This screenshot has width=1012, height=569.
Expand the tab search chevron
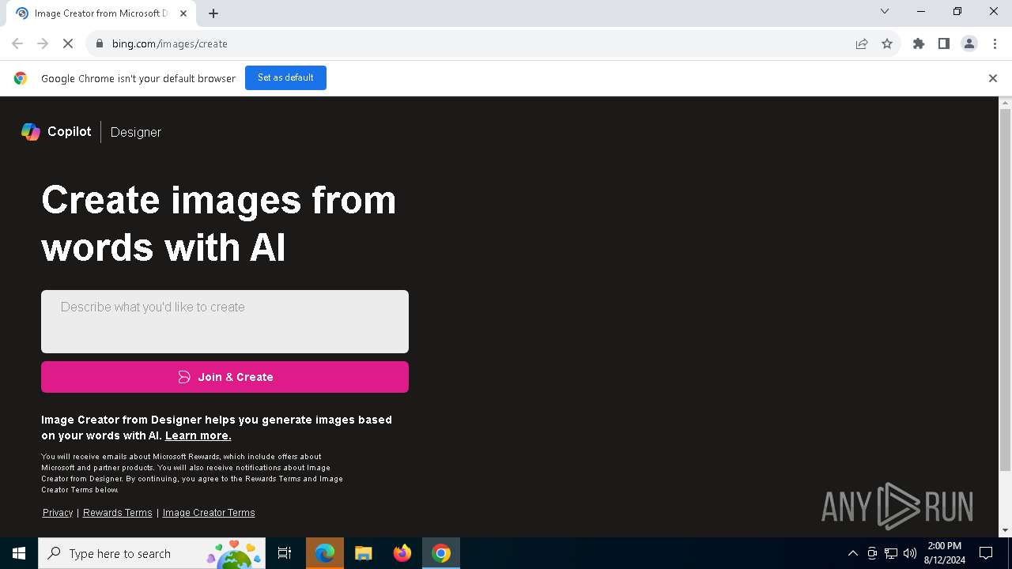point(885,11)
